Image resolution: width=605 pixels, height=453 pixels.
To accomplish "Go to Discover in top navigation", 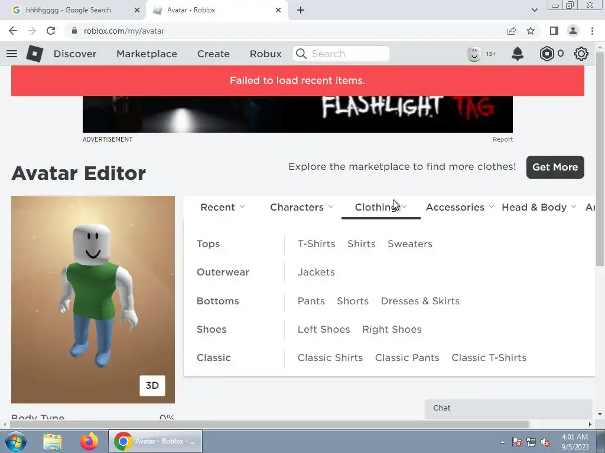I will 75,54.
